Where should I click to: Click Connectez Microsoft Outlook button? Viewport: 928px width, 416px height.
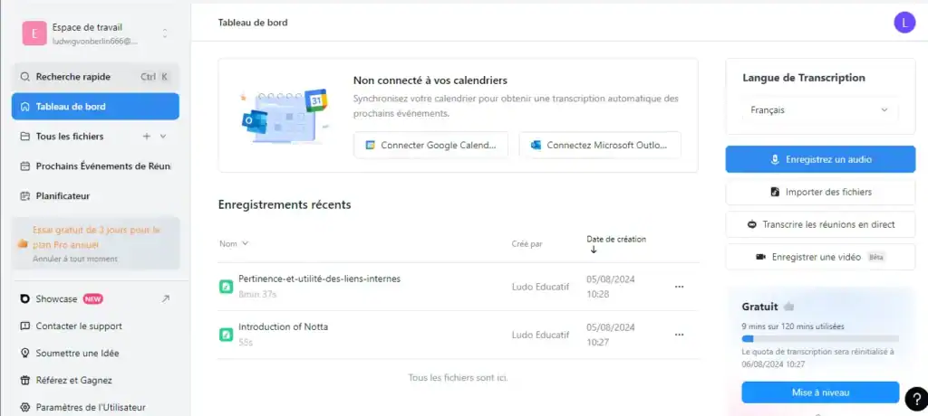[x=600, y=145]
